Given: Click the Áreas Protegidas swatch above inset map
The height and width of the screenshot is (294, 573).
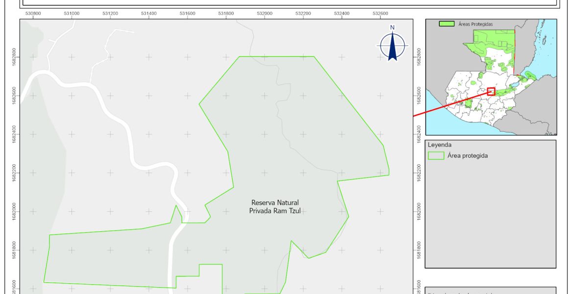Looking at the screenshot, I should (446, 24).
